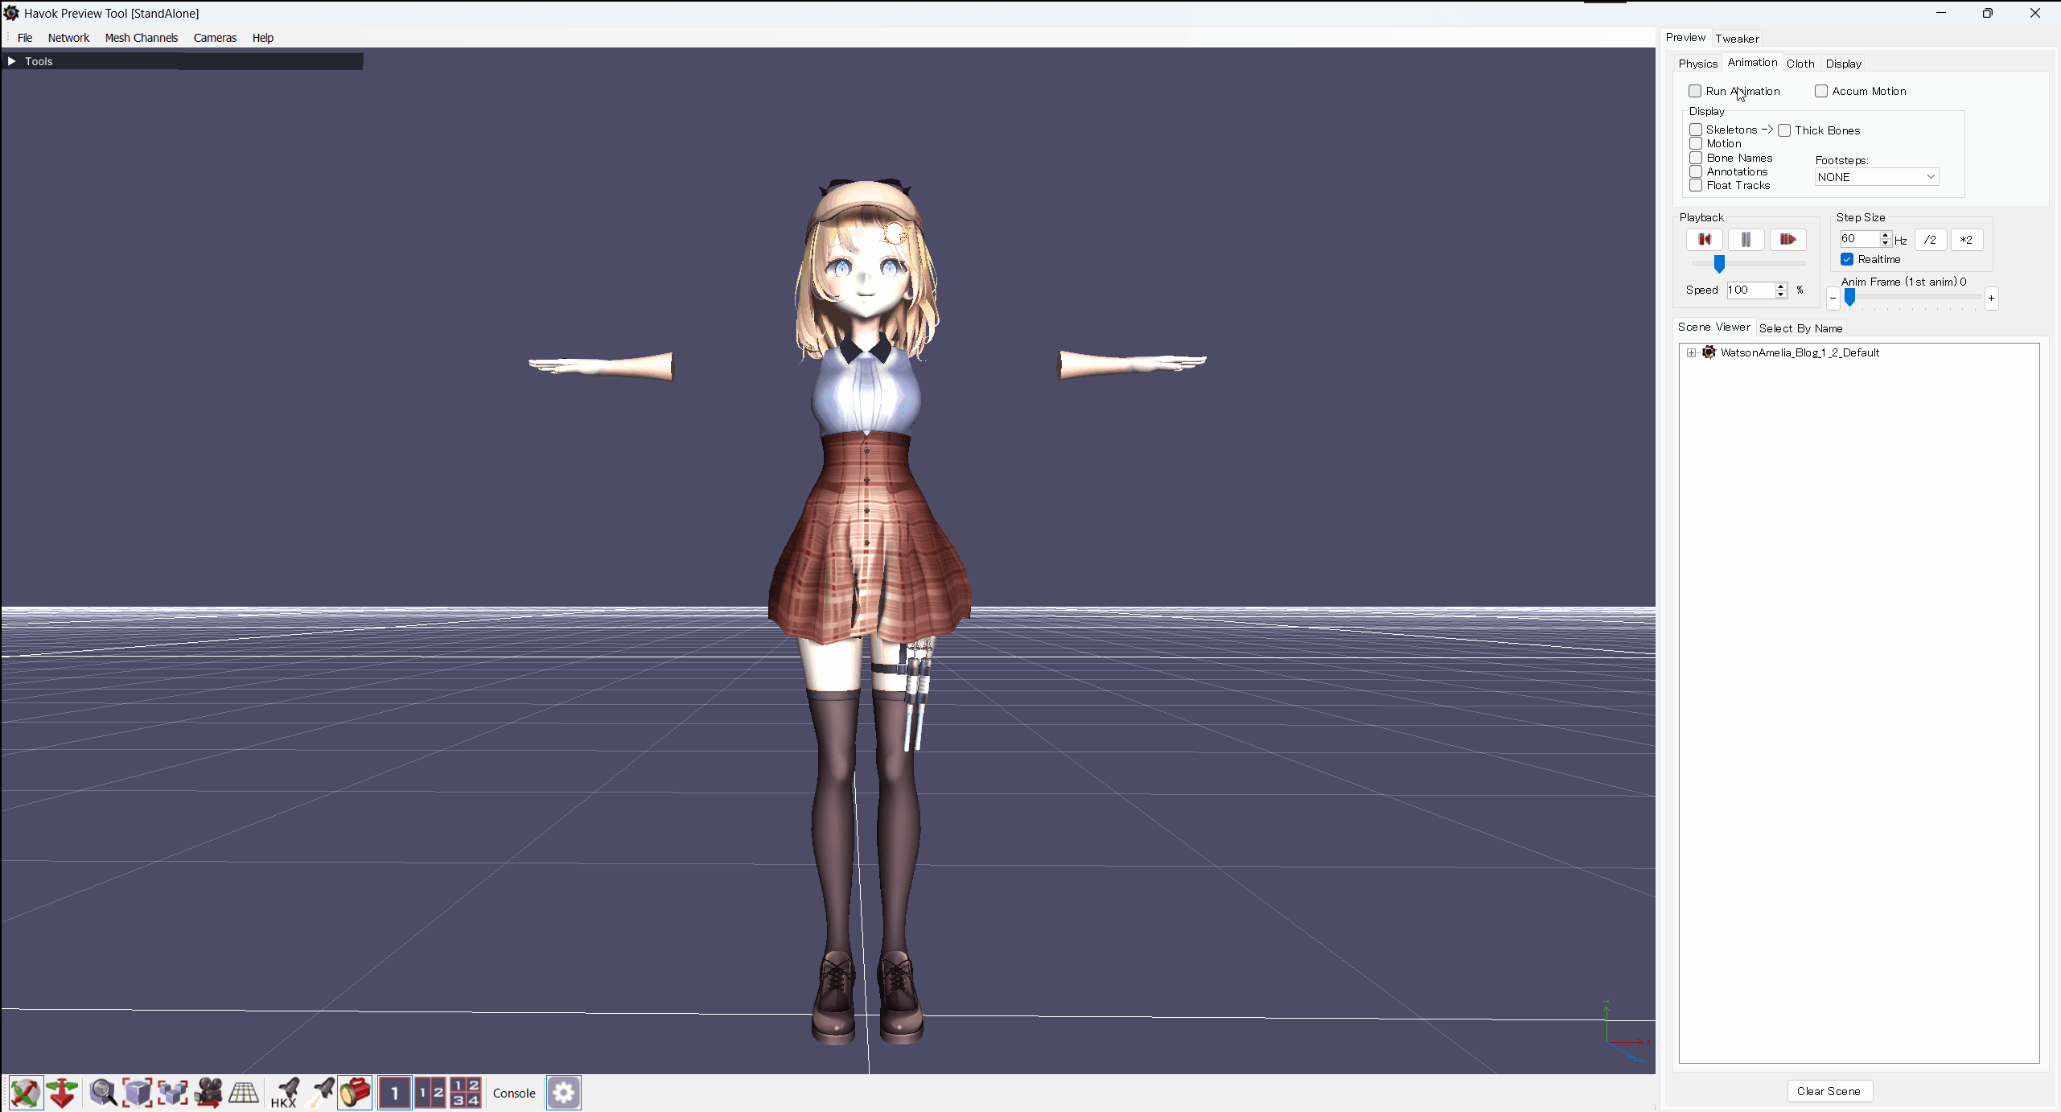Open the Help menu
This screenshot has height=1112, width=2061.
pos(263,38)
